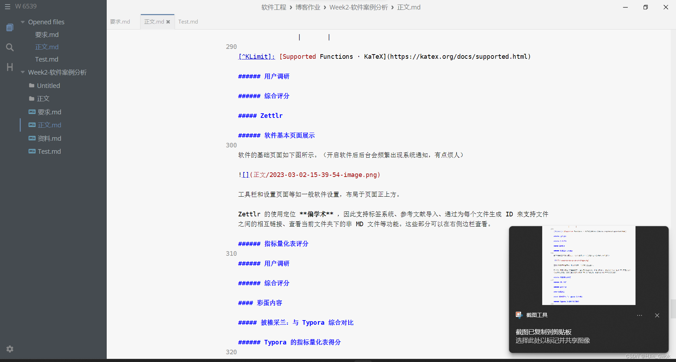Click the 截图工具 app icon in notification
676x362 pixels.
pos(519,315)
